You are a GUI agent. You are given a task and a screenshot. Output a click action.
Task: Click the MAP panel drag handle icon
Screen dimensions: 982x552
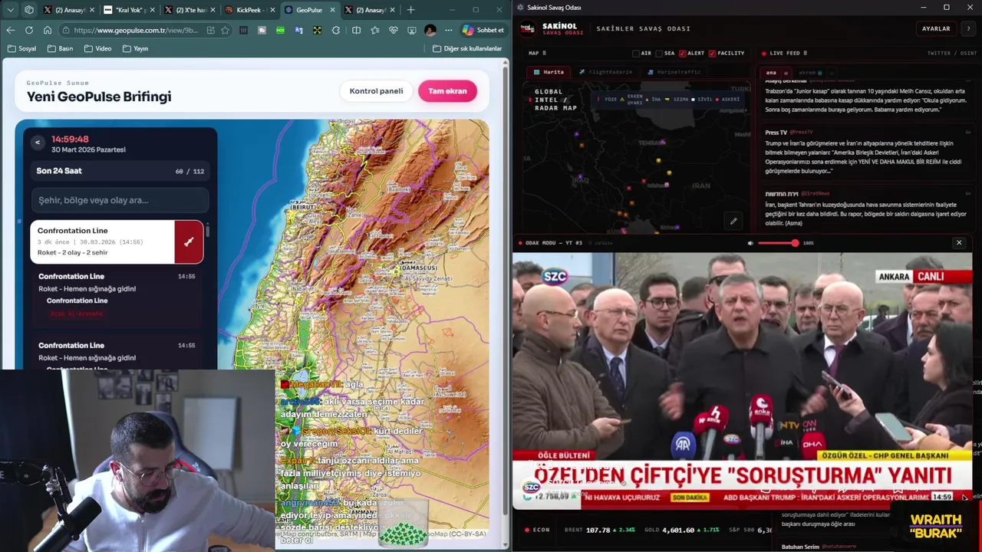(544, 53)
